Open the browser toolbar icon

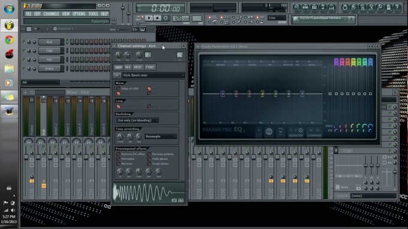coord(323,7)
